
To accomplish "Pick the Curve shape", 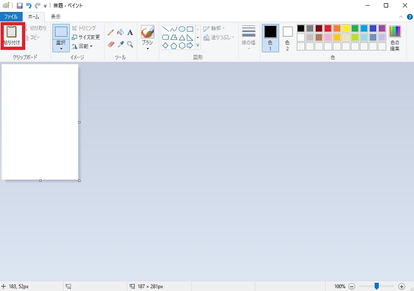I will point(173,29).
